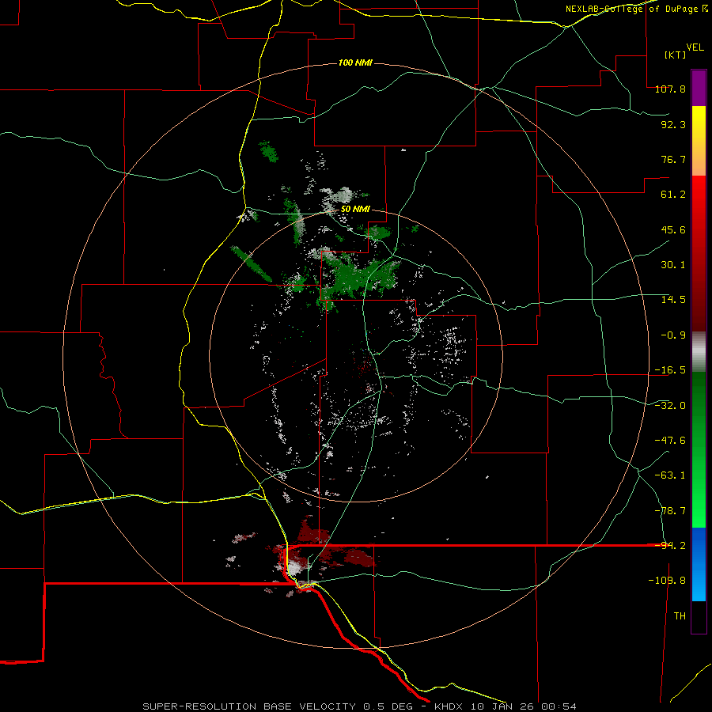
Task: Click the 30.1 legend value
Action: (x=673, y=265)
